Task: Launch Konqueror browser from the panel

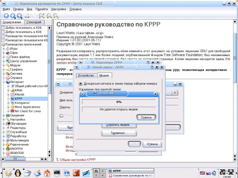Action: (x=67, y=173)
